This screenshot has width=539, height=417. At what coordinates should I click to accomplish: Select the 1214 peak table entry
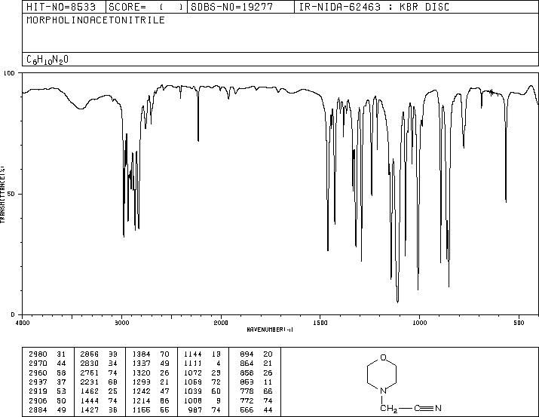coord(151,400)
